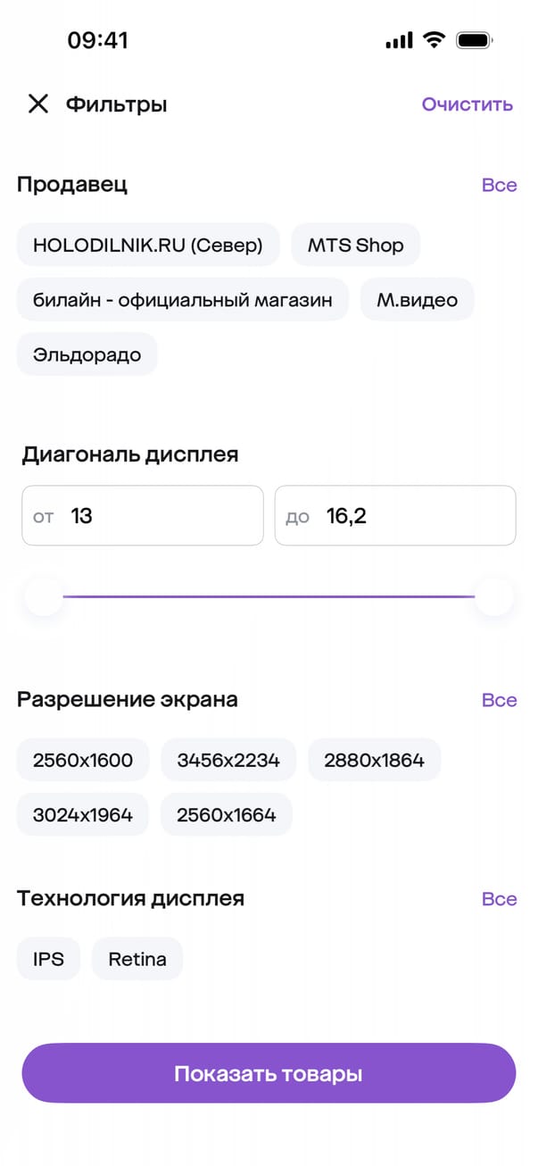This screenshot has width=538, height=1166.
Task: Close the filters screen with X icon
Action: tap(37, 104)
